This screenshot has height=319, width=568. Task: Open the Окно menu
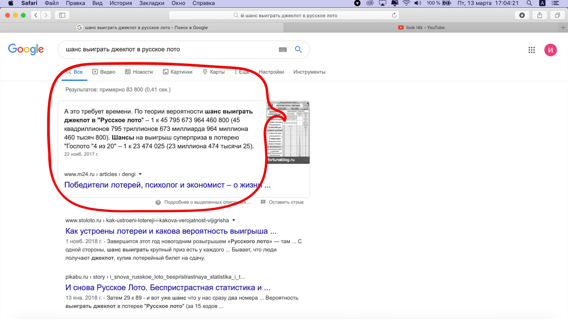[x=178, y=3]
